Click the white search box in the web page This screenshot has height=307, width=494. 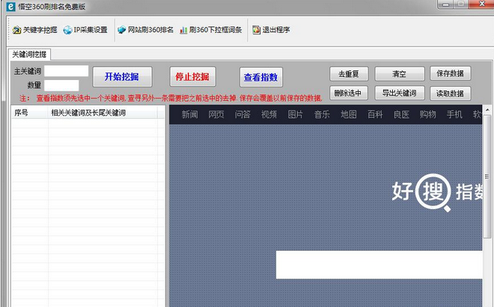pyautogui.click(x=379, y=264)
